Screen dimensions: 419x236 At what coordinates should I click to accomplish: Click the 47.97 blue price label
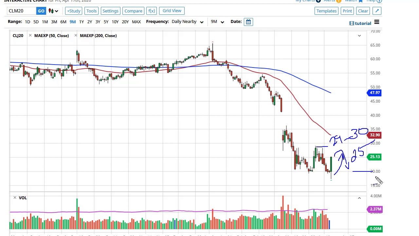pos(374,93)
